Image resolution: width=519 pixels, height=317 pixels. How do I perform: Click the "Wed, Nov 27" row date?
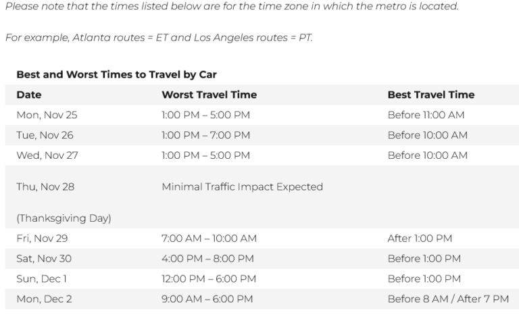point(47,155)
